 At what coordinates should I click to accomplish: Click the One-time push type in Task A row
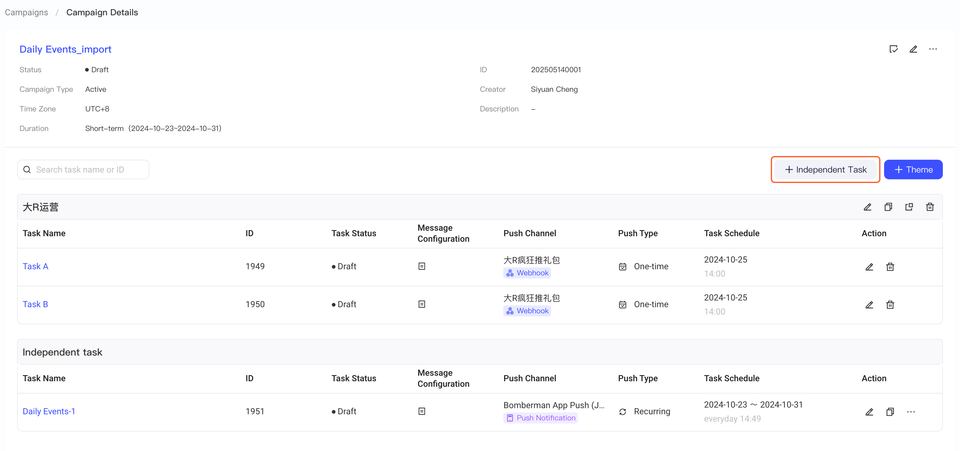pyautogui.click(x=643, y=266)
